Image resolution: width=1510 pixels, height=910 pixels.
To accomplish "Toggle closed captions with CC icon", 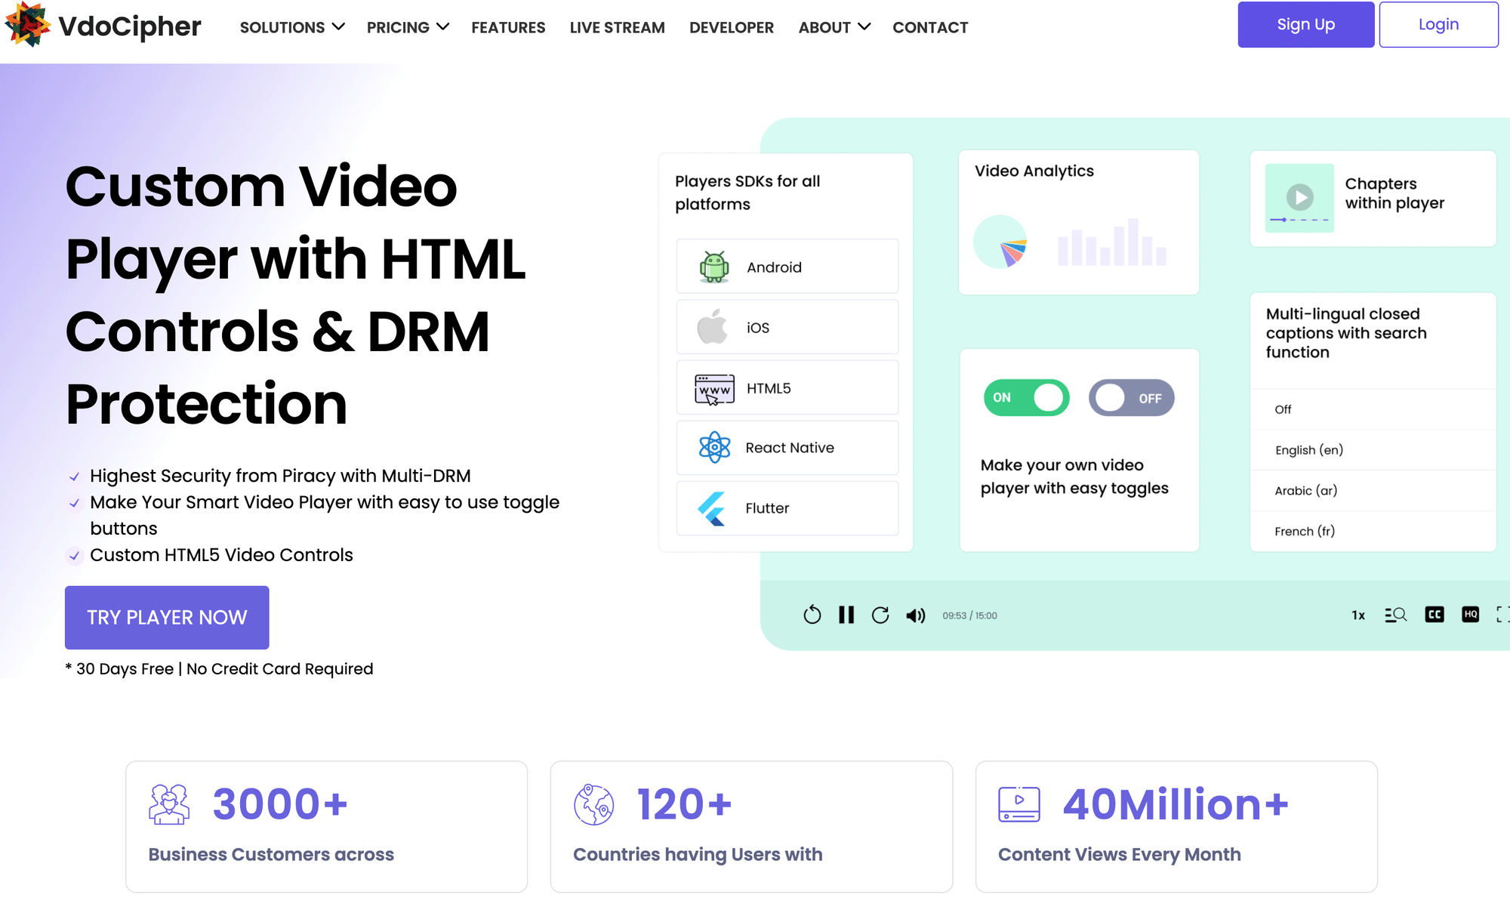I will (1434, 615).
